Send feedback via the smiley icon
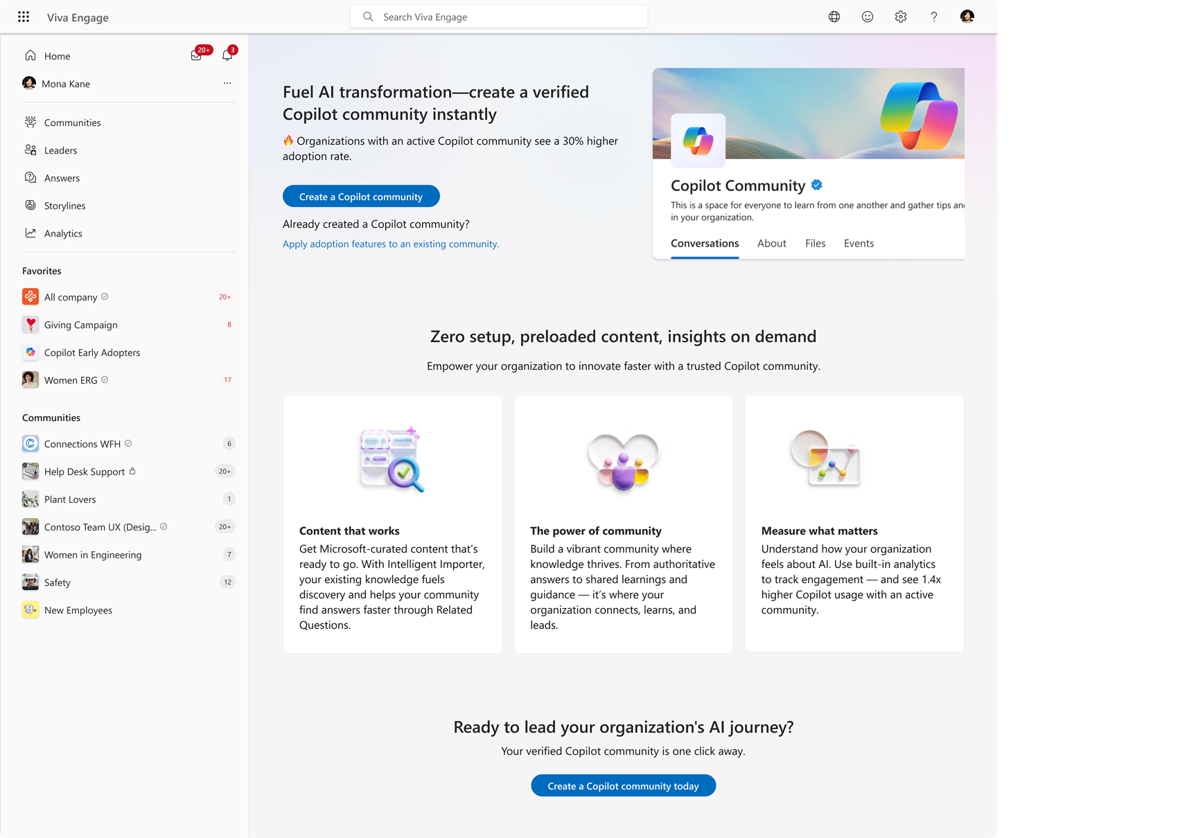This screenshot has width=1178, height=838. [x=867, y=16]
